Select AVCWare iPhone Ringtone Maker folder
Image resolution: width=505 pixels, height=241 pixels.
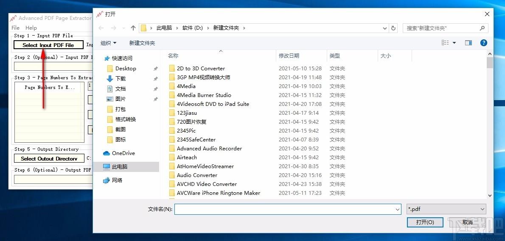click(219, 193)
